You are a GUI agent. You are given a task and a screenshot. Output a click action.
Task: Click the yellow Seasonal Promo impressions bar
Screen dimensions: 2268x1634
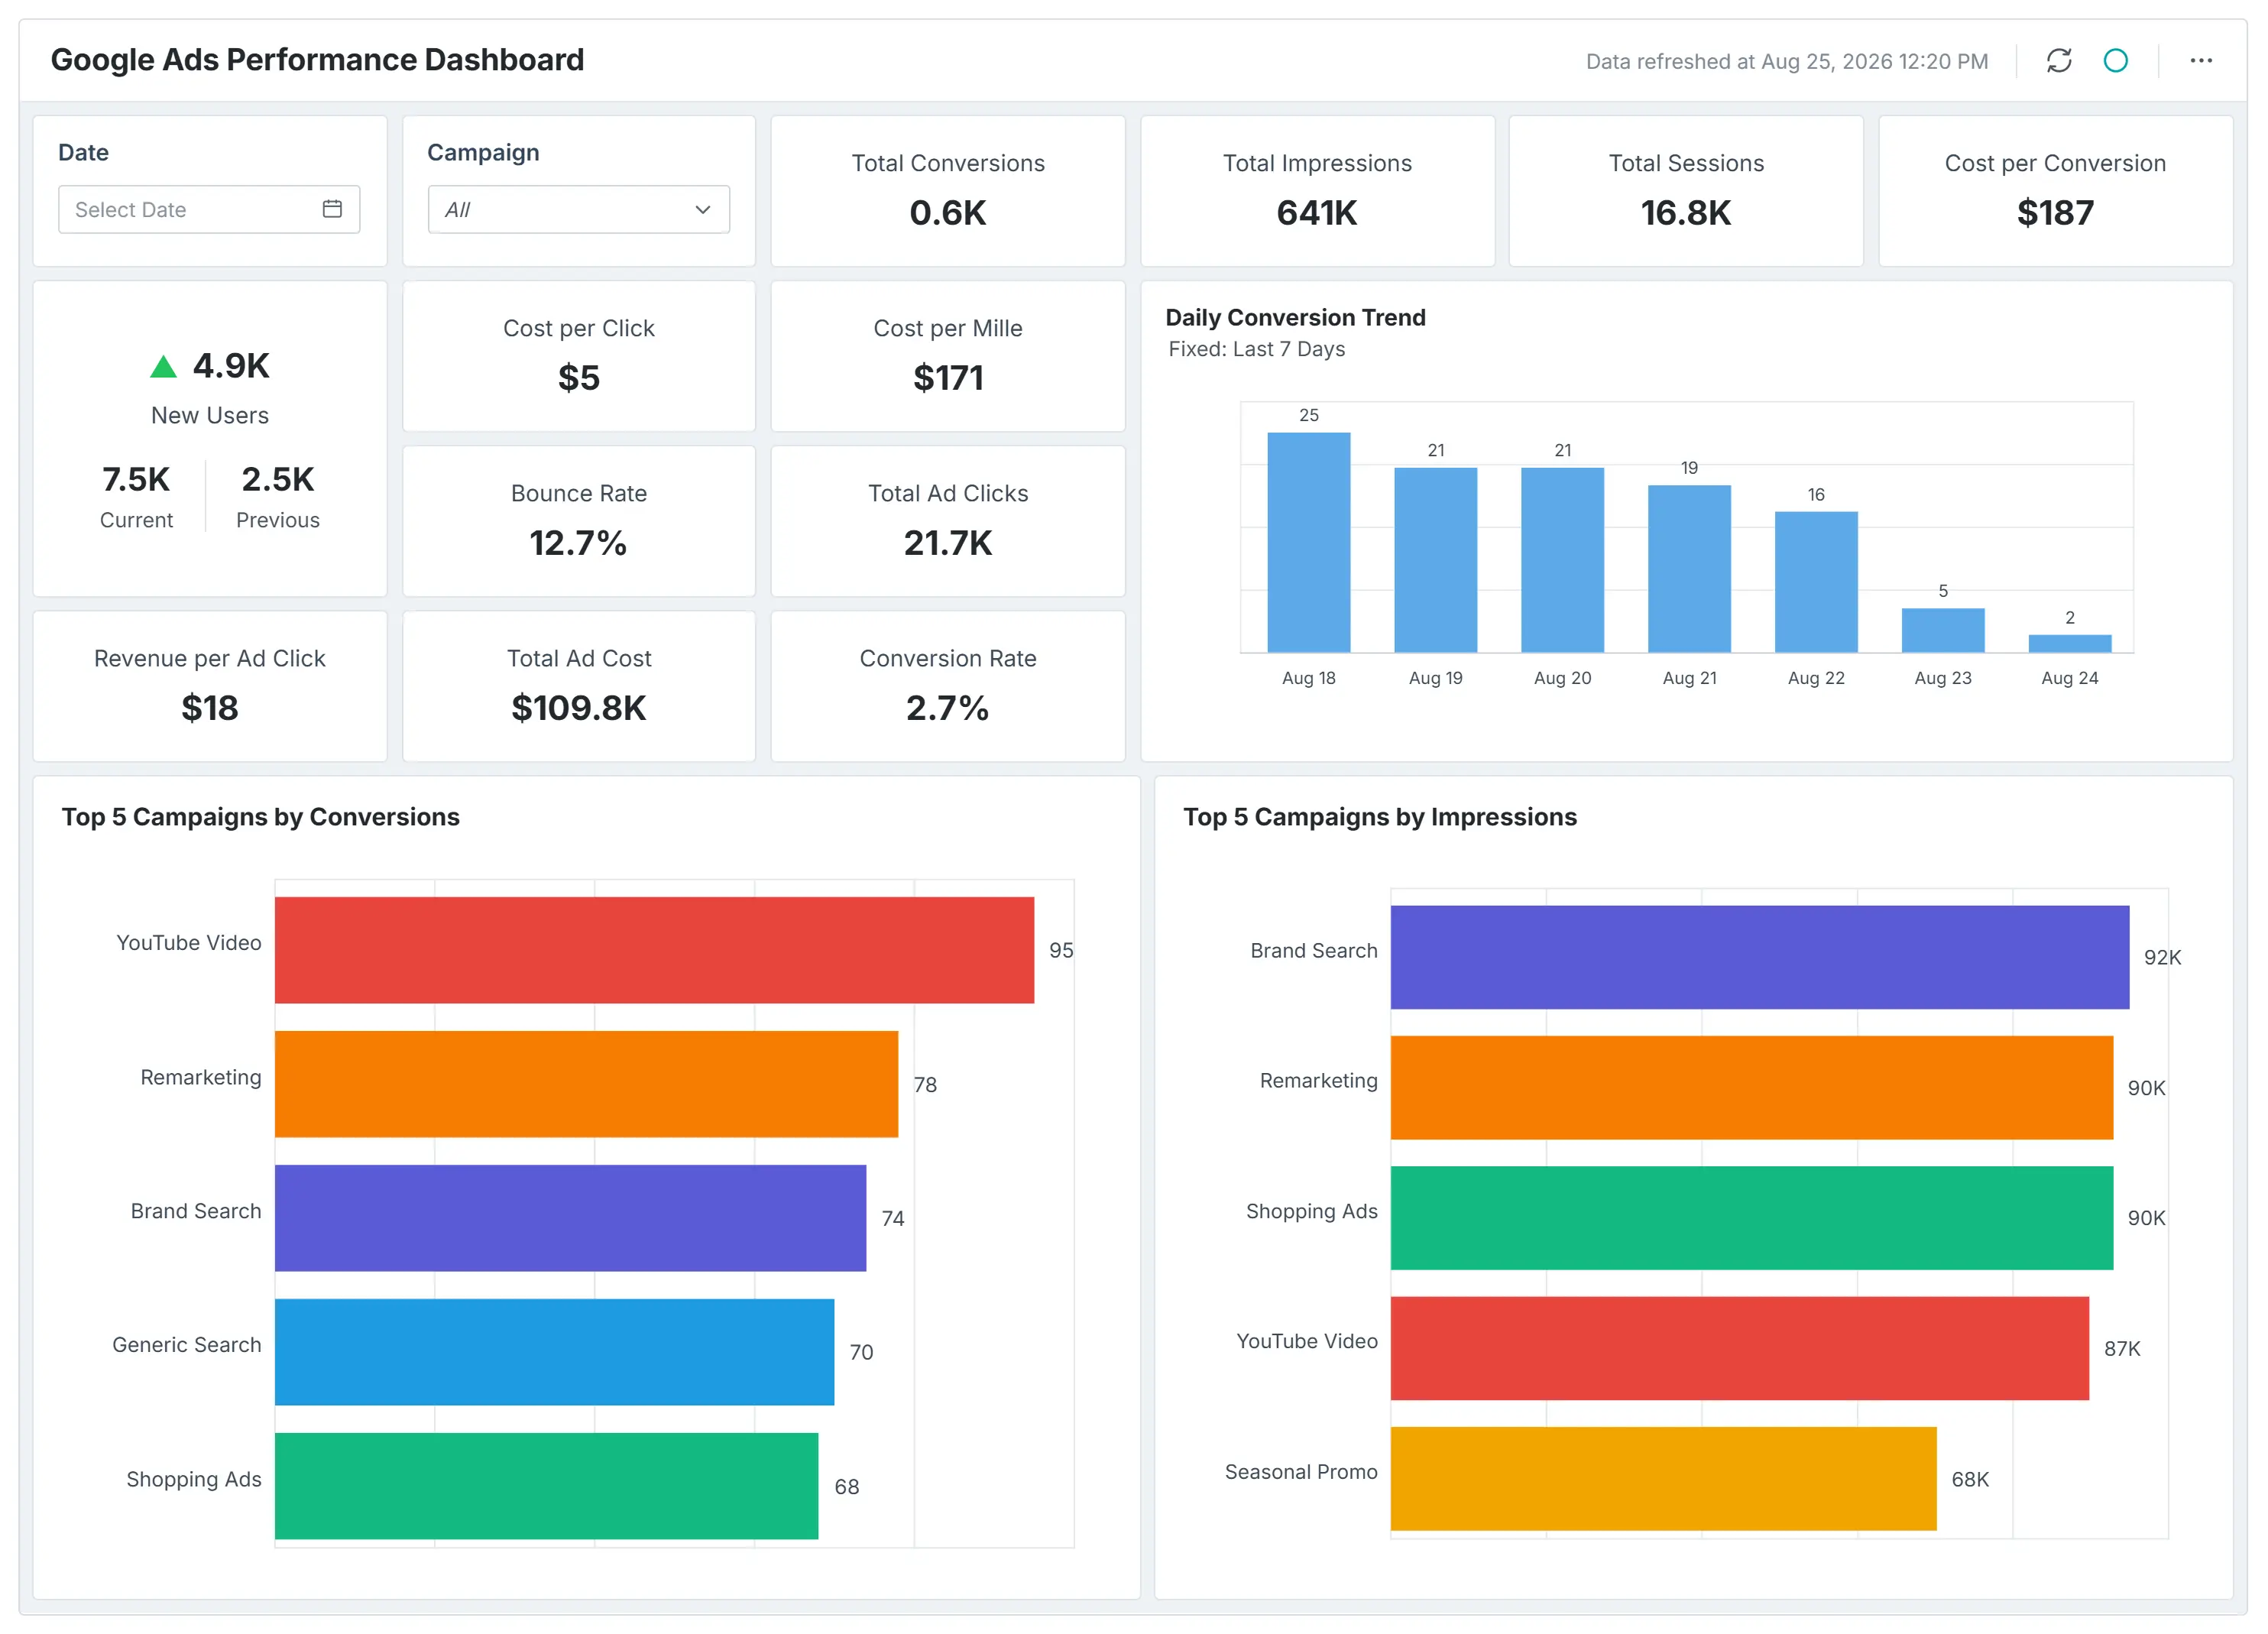tap(1663, 1479)
